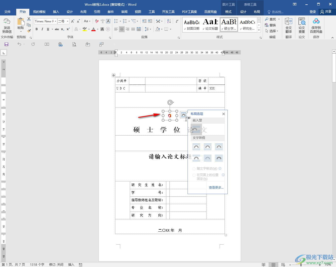The image size is (336, 267).
Task: Click the Tell Me (告诉我) search box
Action: pos(275,12)
